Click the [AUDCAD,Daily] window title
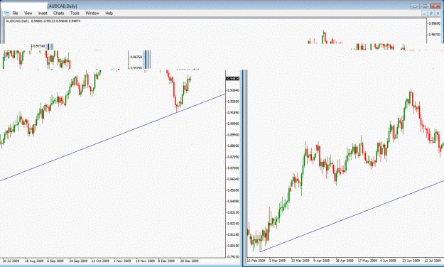Screen dimensions: 444x267 [63, 6]
